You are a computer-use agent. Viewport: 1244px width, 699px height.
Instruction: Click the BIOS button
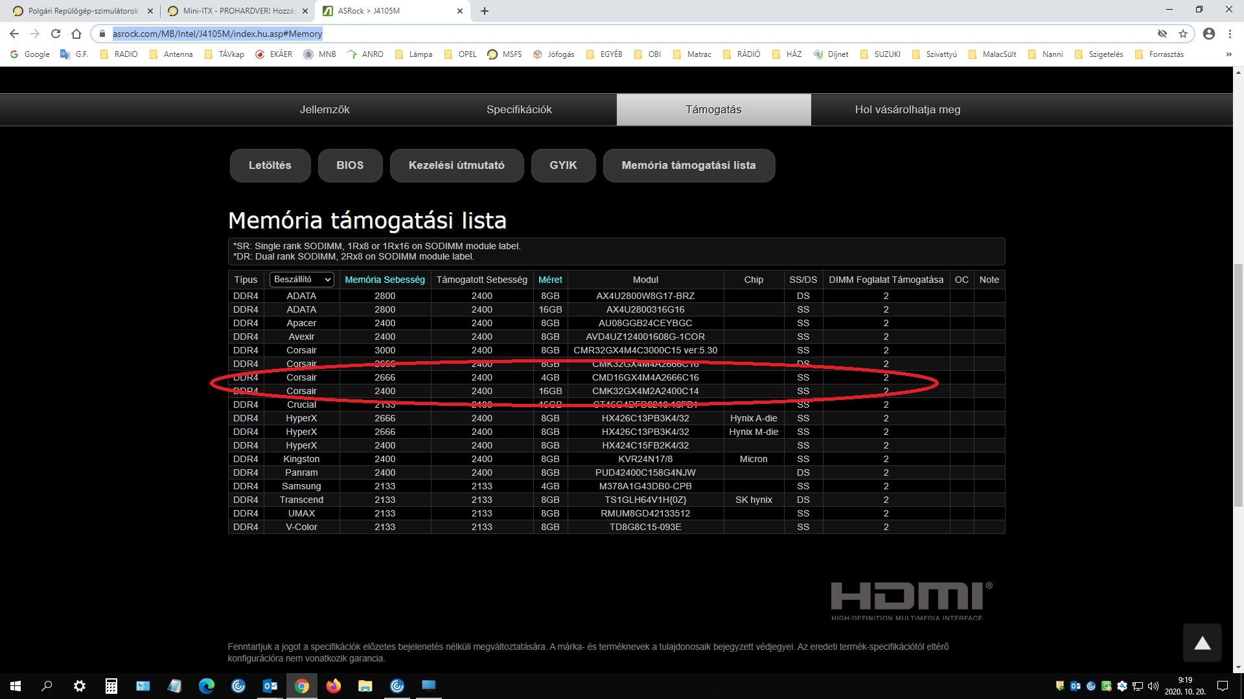(350, 166)
